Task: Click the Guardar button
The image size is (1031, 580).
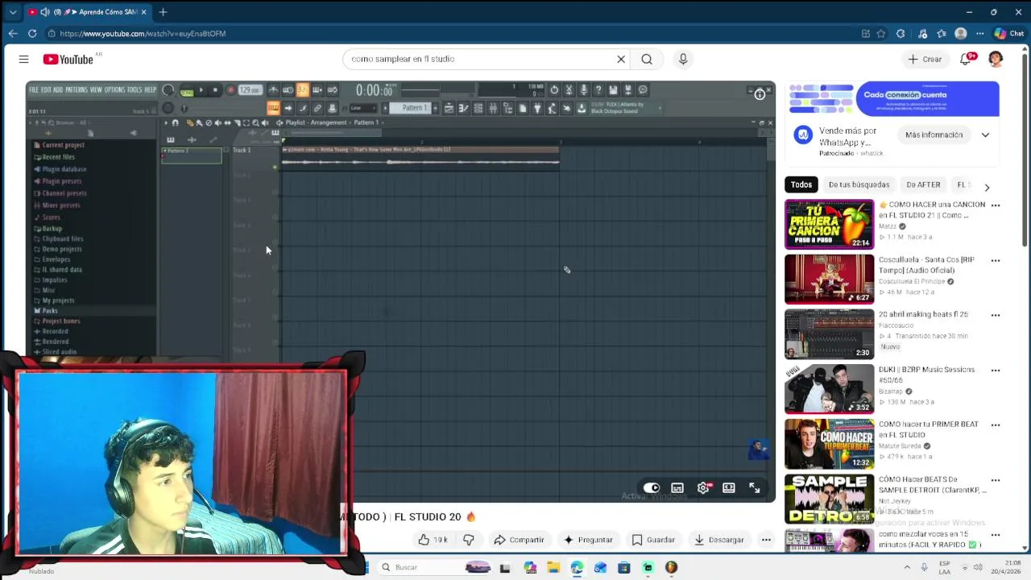Action: [x=653, y=540]
